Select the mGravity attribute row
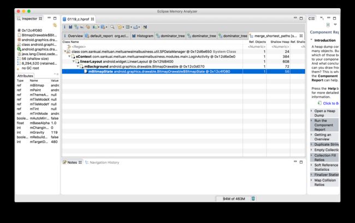Viewport: 355px width, 223px height. 38,132
